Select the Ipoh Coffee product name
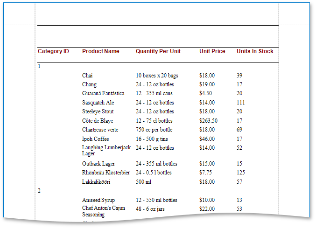Viewport: 316px width, 229px height. (x=95, y=139)
